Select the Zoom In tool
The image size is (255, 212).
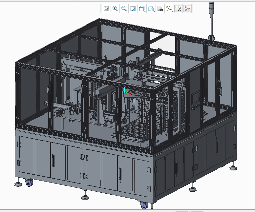click(115, 9)
